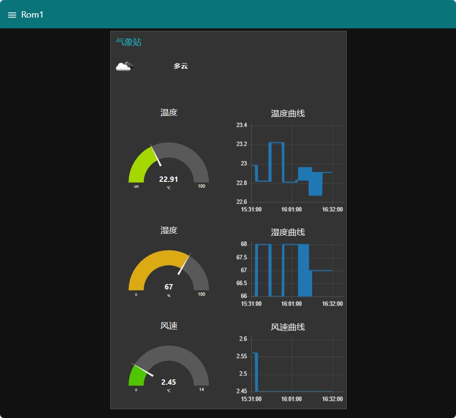Click the 67 humidity value
The height and width of the screenshot is (418, 456).
point(168,287)
